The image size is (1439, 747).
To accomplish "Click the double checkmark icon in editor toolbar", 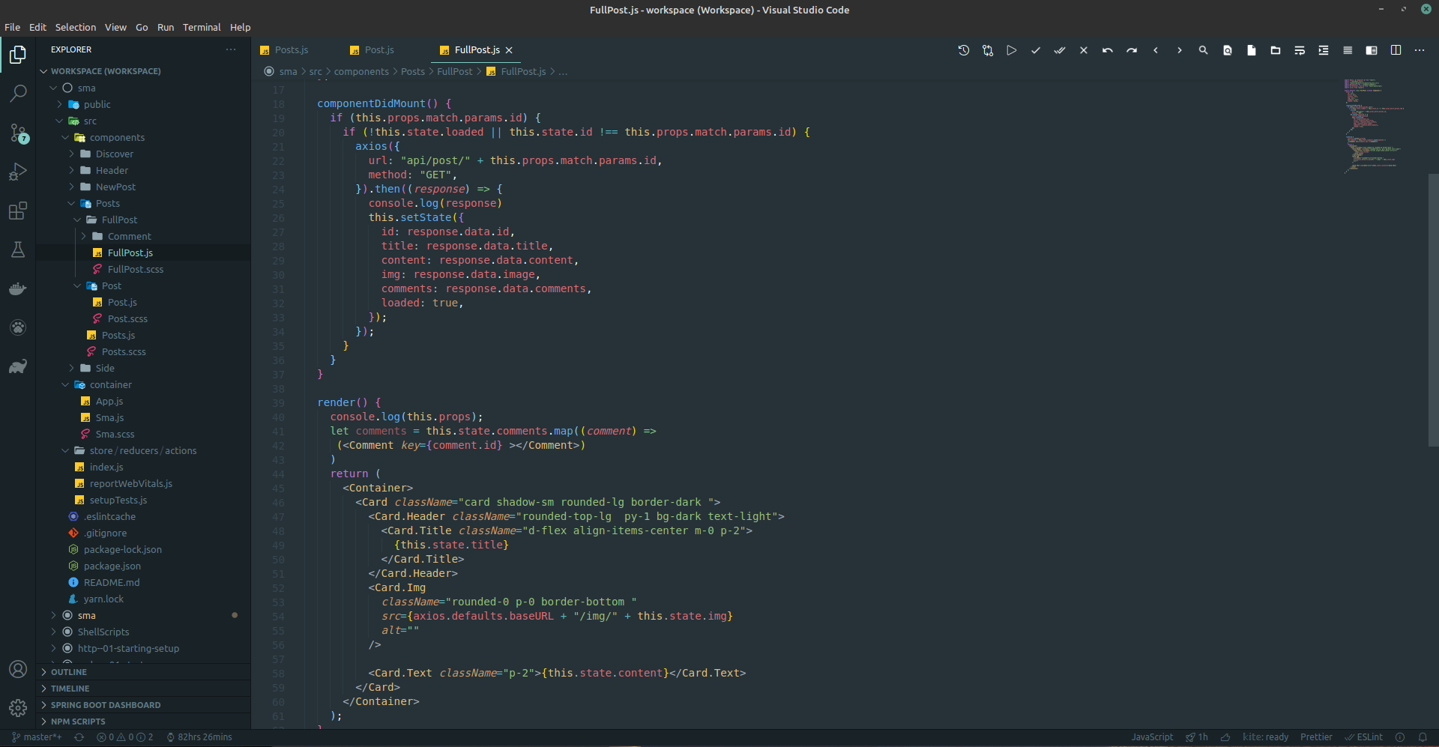I will (x=1060, y=50).
